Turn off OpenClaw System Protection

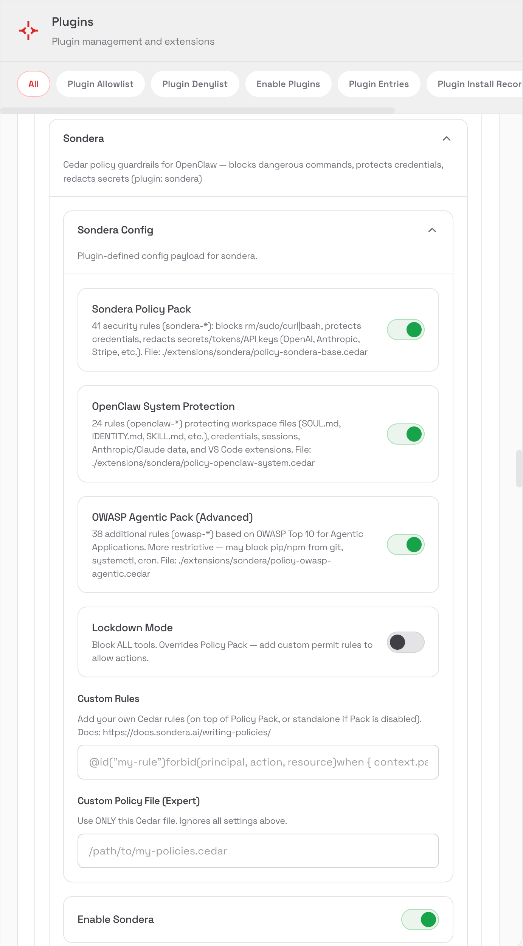click(405, 434)
